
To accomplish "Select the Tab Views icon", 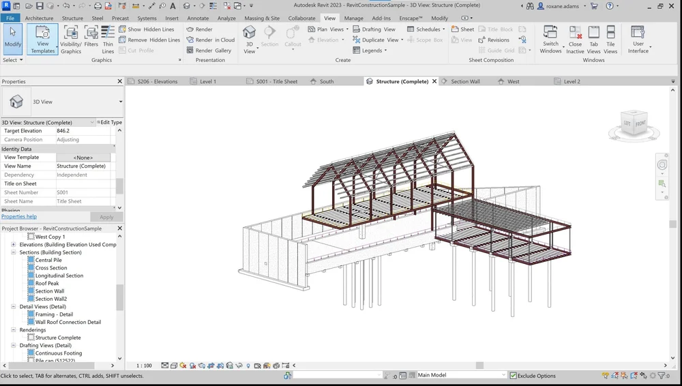I will click(x=593, y=39).
